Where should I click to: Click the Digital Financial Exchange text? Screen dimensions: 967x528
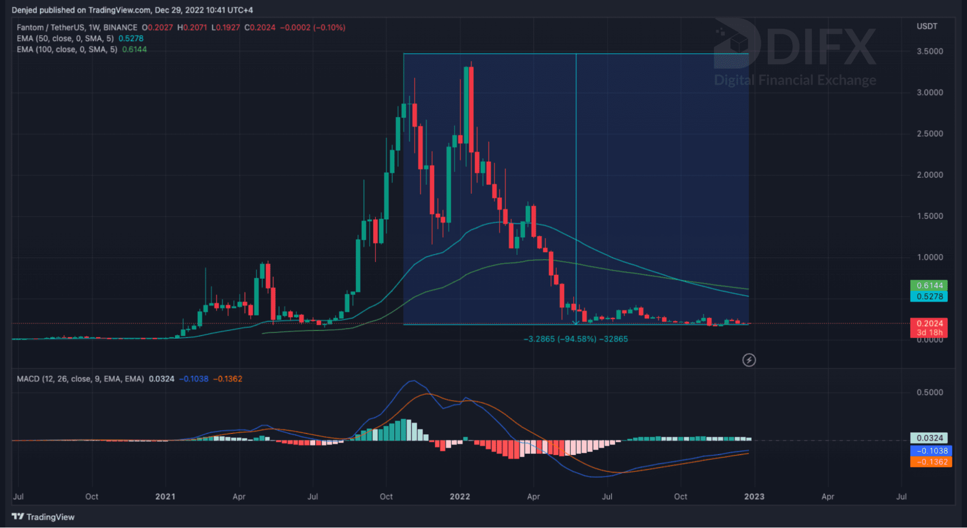[795, 80]
